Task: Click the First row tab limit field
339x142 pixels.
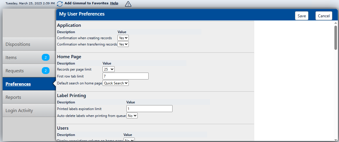Action: click(x=126, y=76)
